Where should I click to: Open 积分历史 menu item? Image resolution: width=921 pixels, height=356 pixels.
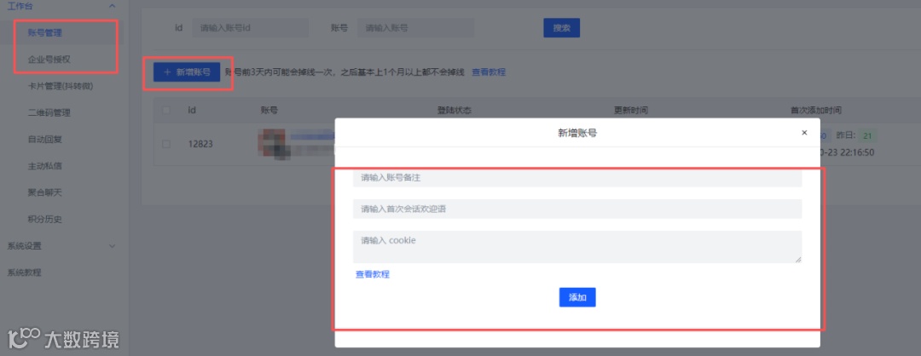click(45, 220)
